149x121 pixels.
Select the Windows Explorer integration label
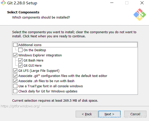point(40,55)
